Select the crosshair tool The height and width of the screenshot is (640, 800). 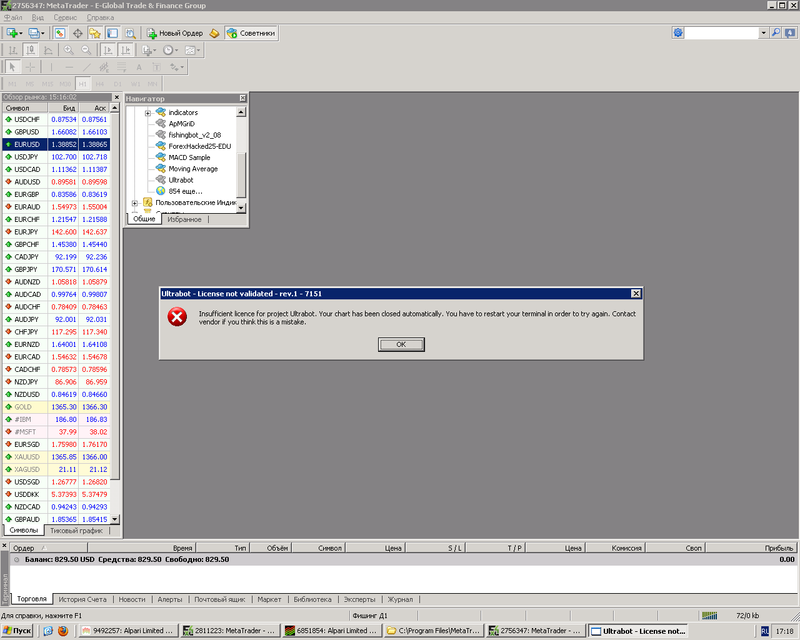(x=30, y=67)
